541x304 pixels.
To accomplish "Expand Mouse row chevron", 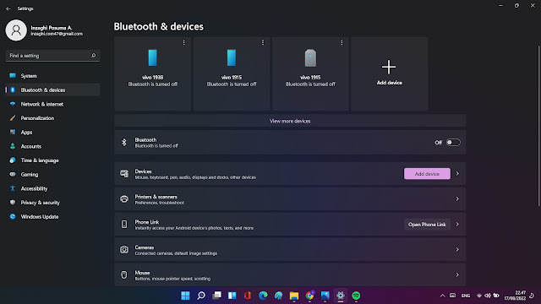I will pos(457,275).
